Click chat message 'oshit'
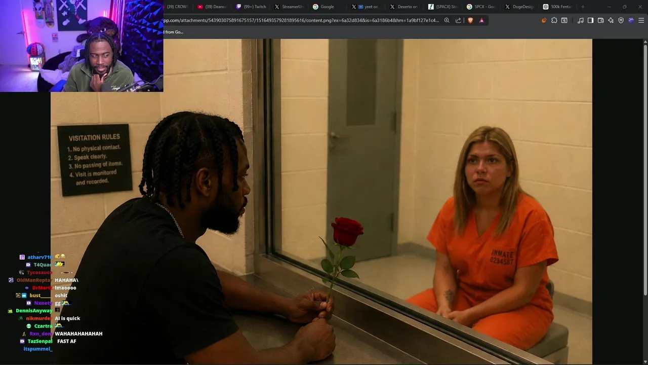648x365 pixels. pyautogui.click(x=61, y=296)
